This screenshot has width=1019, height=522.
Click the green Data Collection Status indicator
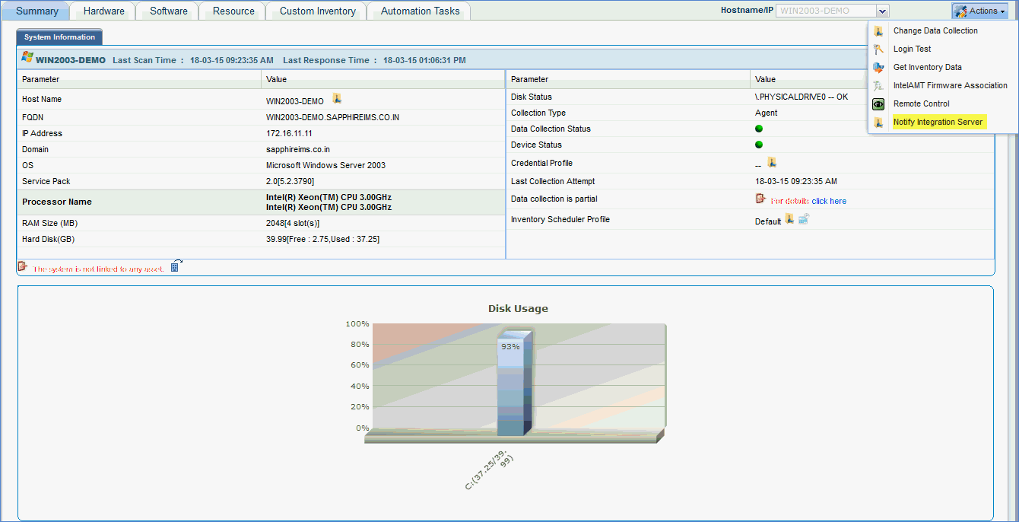click(x=759, y=129)
